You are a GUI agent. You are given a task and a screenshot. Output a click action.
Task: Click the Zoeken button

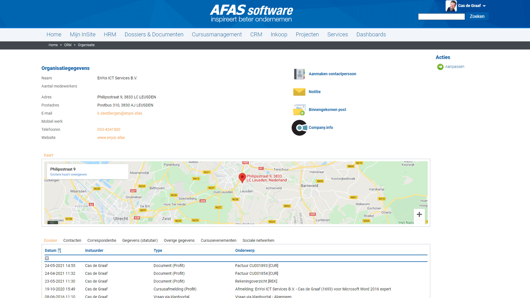pos(477,17)
